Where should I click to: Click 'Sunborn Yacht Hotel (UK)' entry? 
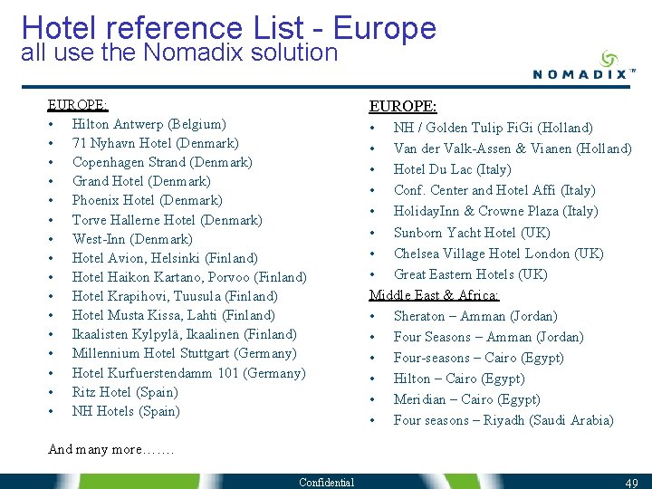[x=472, y=233]
